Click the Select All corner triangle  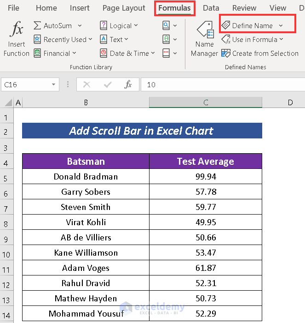click(8, 102)
